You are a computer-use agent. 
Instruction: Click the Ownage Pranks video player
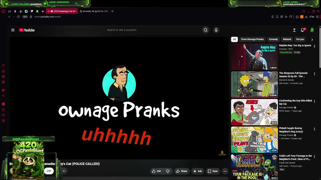tap(119, 98)
